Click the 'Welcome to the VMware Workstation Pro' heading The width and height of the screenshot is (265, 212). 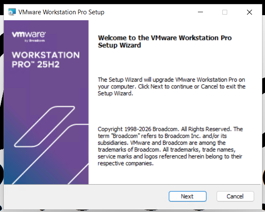[x=164, y=38]
